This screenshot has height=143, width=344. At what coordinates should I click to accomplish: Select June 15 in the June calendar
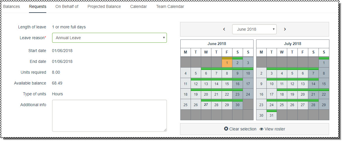[227, 84]
